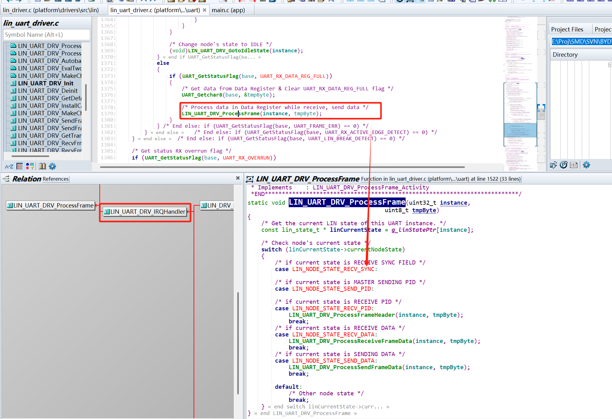Open the symbol type filter icon
This screenshot has width=612, height=419.
tap(30, 166)
